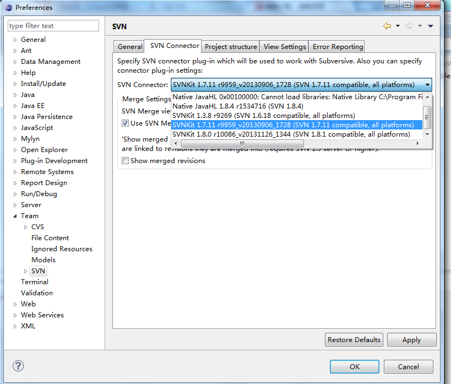The height and width of the screenshot is (384, 451).
Task: Select Models under Team
Action: coord(44,259)
